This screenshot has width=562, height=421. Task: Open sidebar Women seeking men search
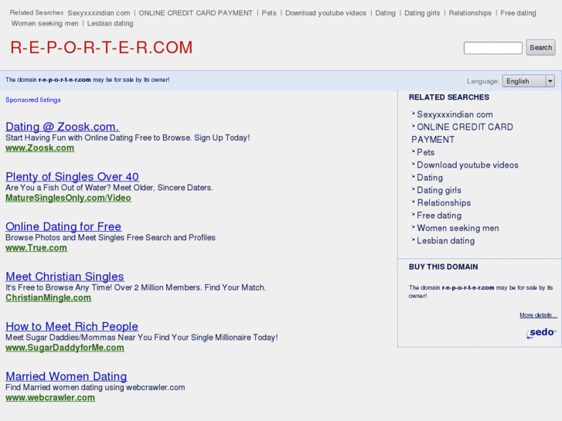click(x=458, y=228)
